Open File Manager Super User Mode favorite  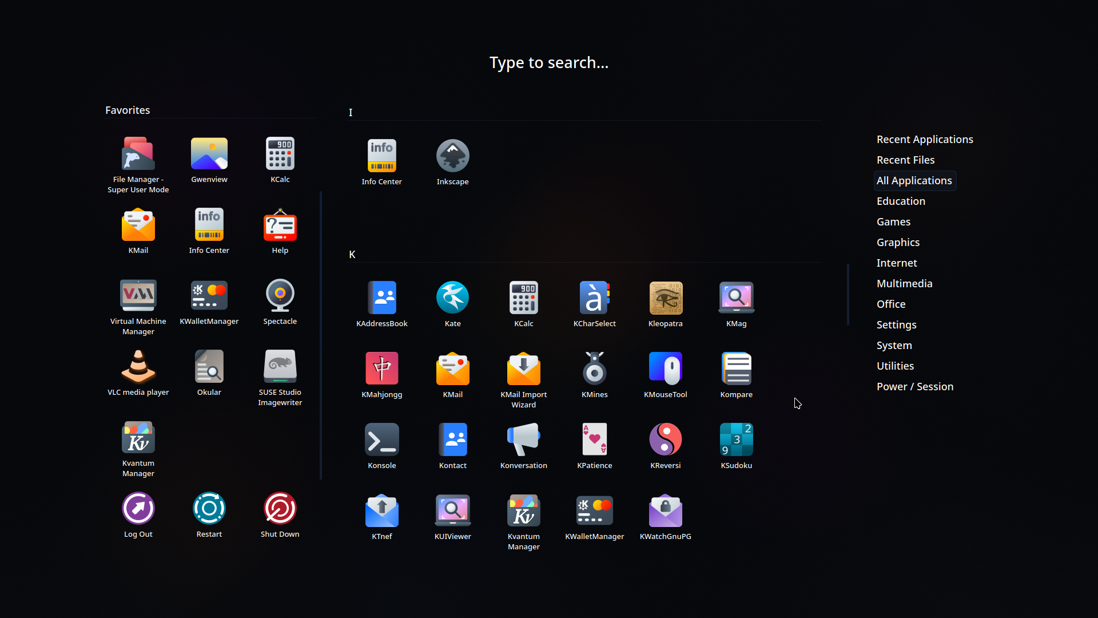pos(138,165)
